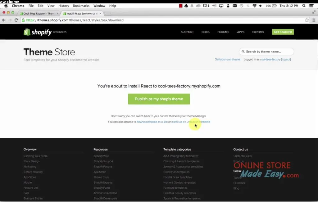Open Shopify Experts footer link
The width and height of the screenshot is (318, 202).
point(103,182)
